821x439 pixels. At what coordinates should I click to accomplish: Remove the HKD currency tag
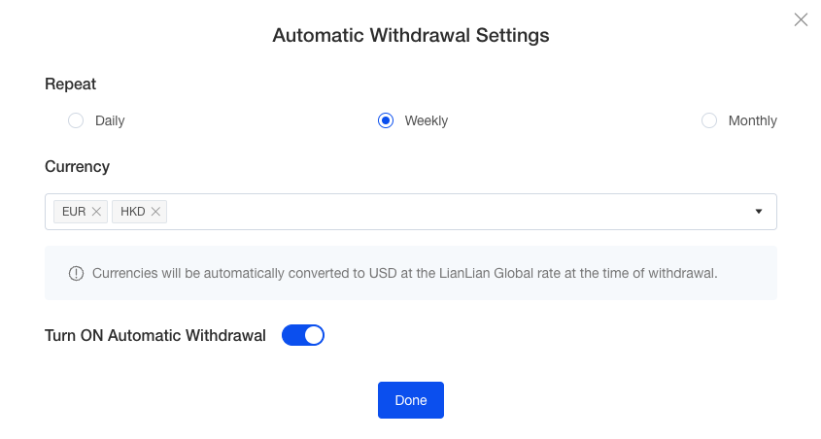[155, 212]
